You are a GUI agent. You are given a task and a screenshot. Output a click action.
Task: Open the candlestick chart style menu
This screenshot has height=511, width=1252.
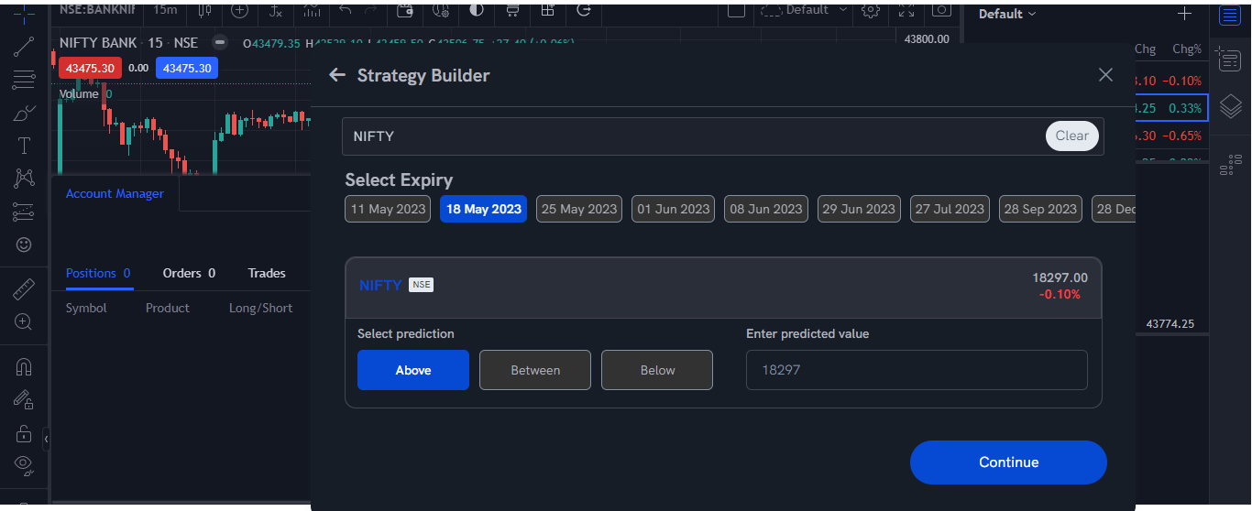205,11
